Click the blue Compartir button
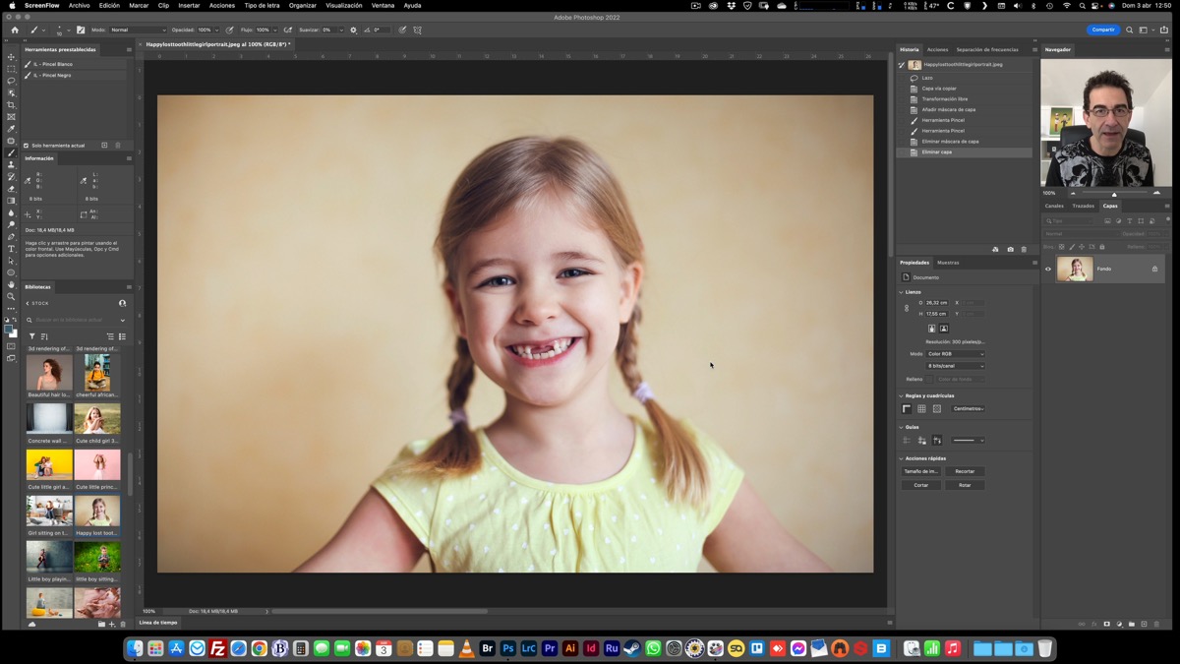 (x=1103, y=30)
